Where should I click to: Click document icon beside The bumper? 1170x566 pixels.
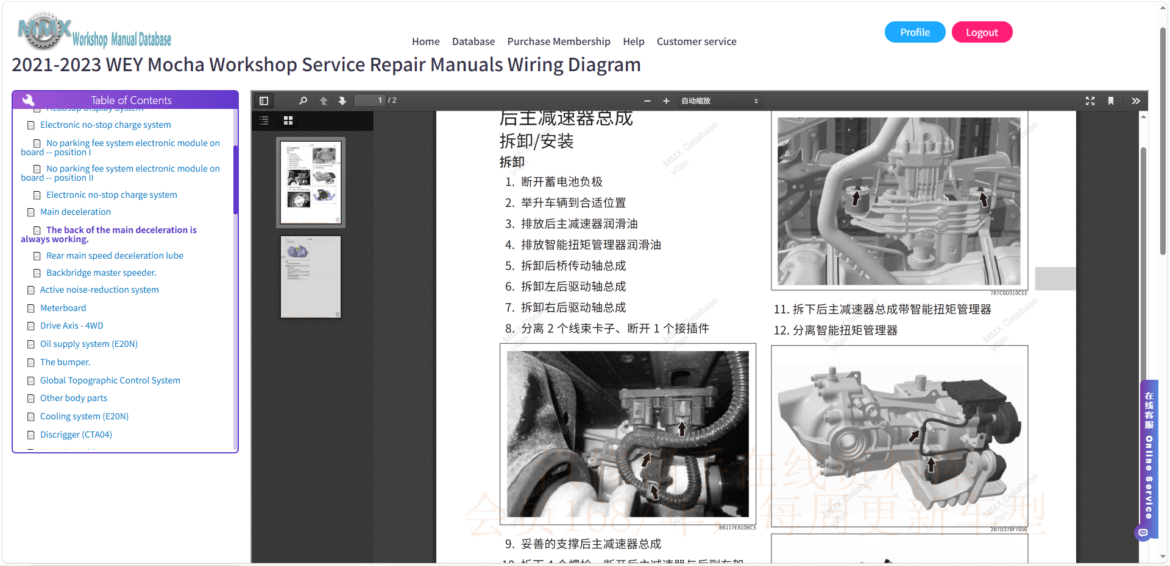(x=30, y=363)
